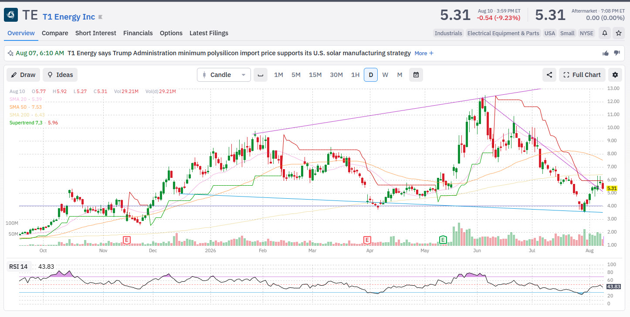Open the calendar date range icon

pyautogui.click(x=416, y=75)
